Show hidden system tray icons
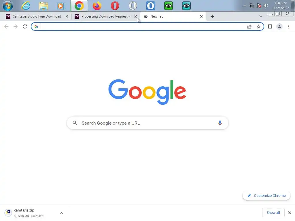Viewport: 295px width, 221px height. coord(245,5)
